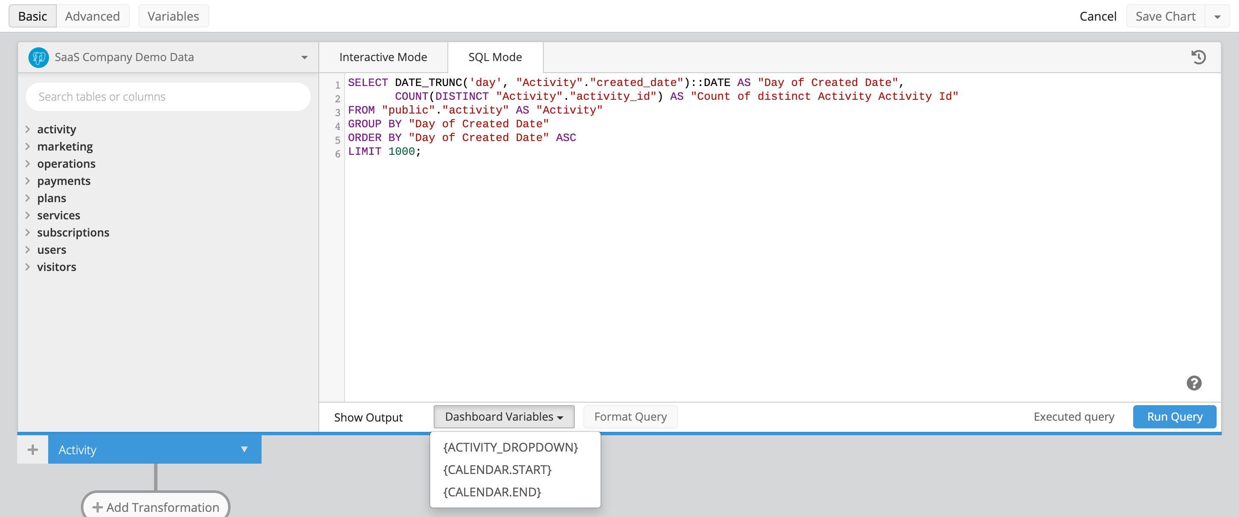The height and width of the screenshot is (517, 1239).
Task: Expand the marketing table
Action: 28,146
